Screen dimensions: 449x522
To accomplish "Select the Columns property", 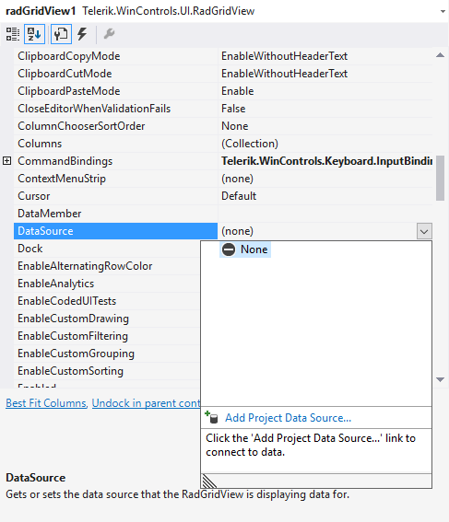I will 115,144.
